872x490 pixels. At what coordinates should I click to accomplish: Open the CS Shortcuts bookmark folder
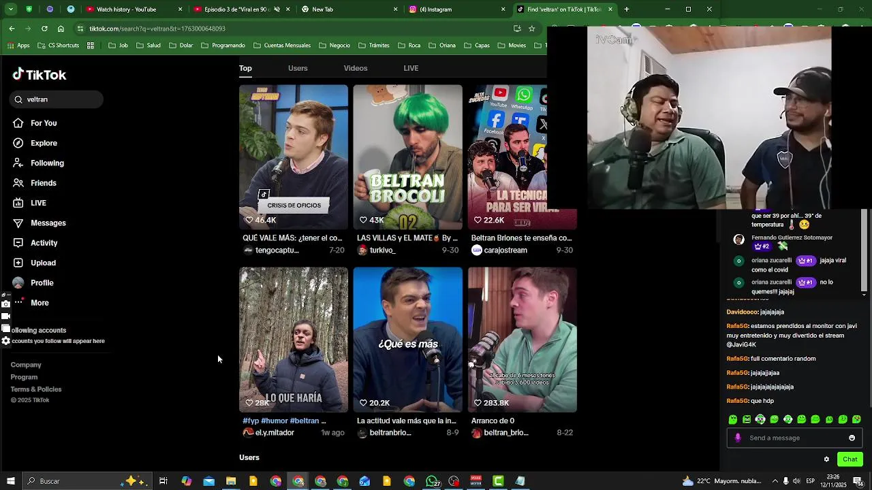click(x=57, y=46)
